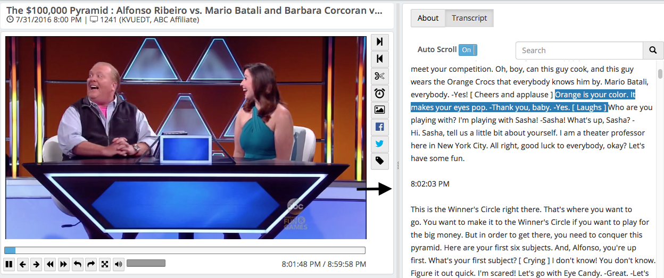Screen dimensions: 664x278
Task: Fast forward with the double-right arrow button
Action: [64, 264]
